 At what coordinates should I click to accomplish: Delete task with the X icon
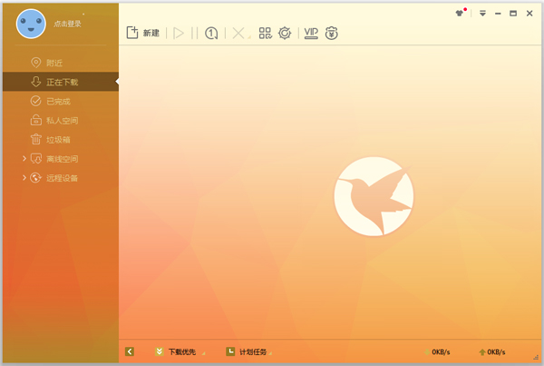pos(238,33)
